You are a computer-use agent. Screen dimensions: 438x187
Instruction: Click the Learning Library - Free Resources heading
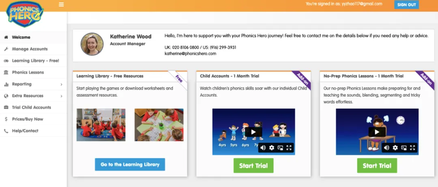tap(110, 76)
